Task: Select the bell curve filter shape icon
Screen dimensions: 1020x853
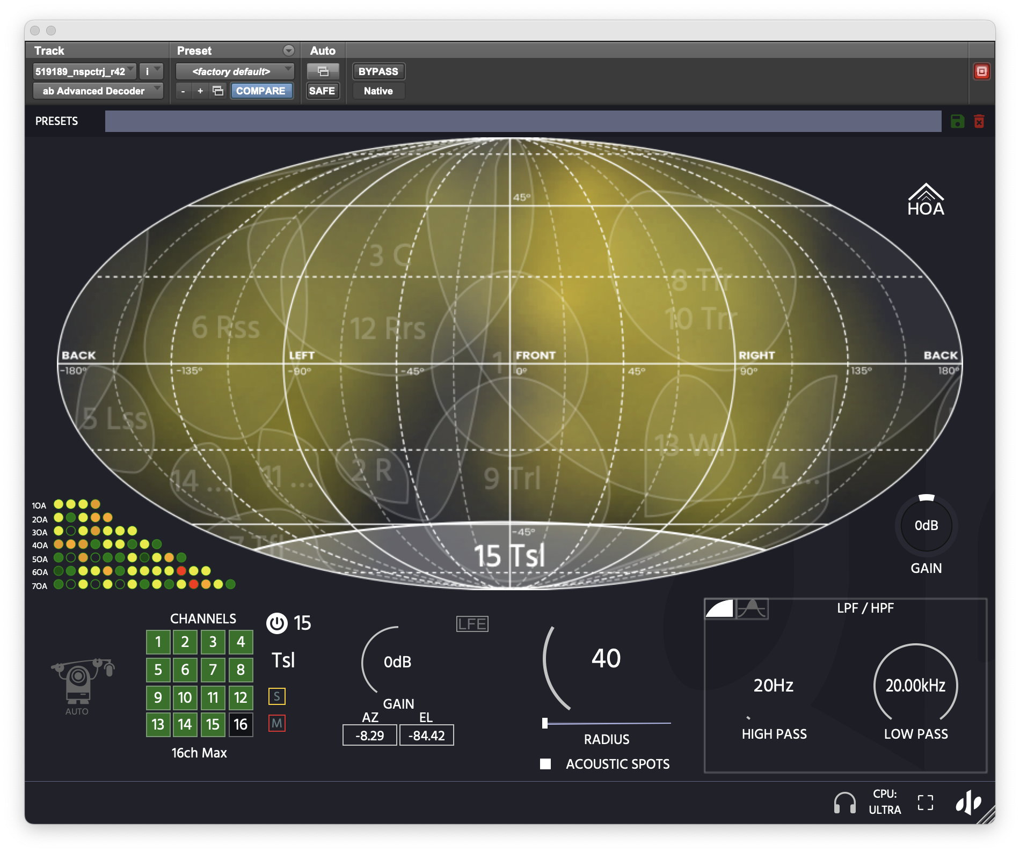Action: point(752,609)
